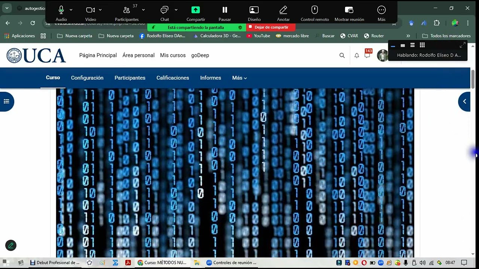Expand the Participantes options arrow
The image size is (479, 269).
coord(143,10)
